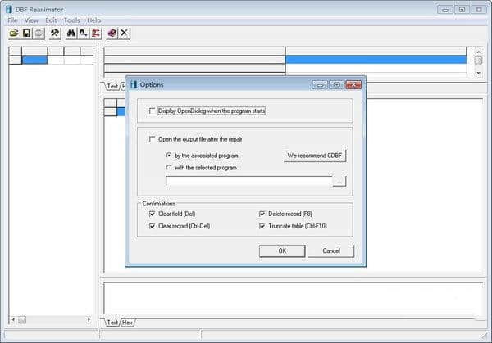The image size is (492, 343).
Task: Click the purple help book icon
Action: [x=112, y=34]
